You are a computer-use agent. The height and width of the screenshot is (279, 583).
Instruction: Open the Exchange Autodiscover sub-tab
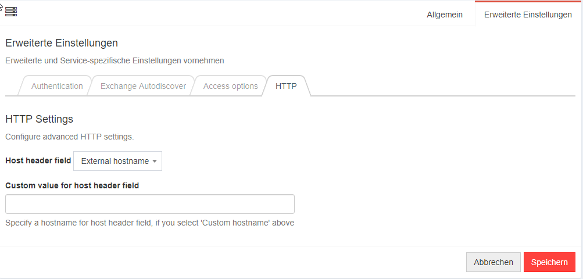(143, 86)
